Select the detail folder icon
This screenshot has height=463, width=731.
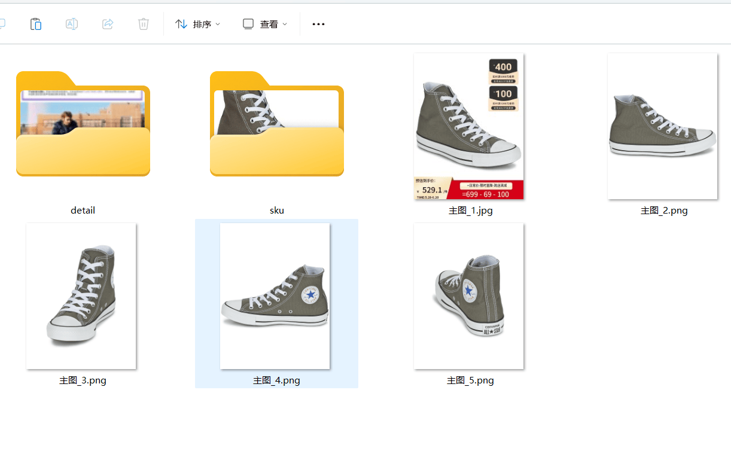coord(83,124)
